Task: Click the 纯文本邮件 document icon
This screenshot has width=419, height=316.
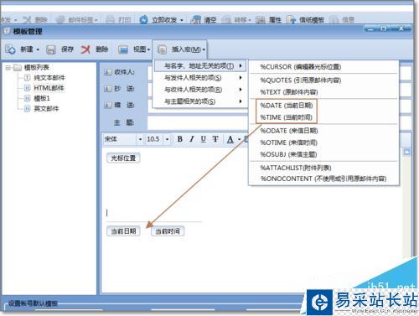Action: coord(27,77)
